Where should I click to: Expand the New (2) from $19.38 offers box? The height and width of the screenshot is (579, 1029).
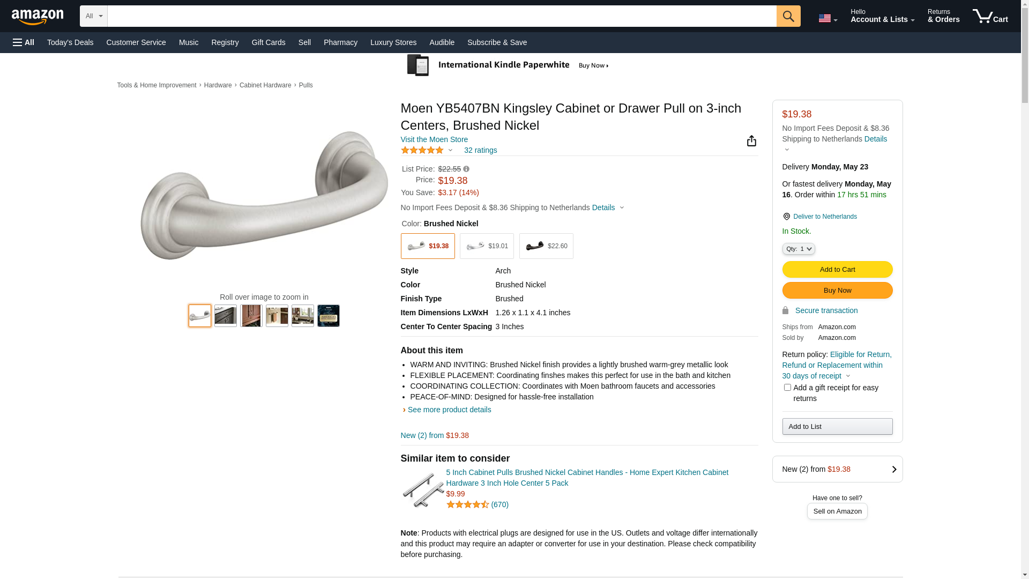tap(837, 469)
